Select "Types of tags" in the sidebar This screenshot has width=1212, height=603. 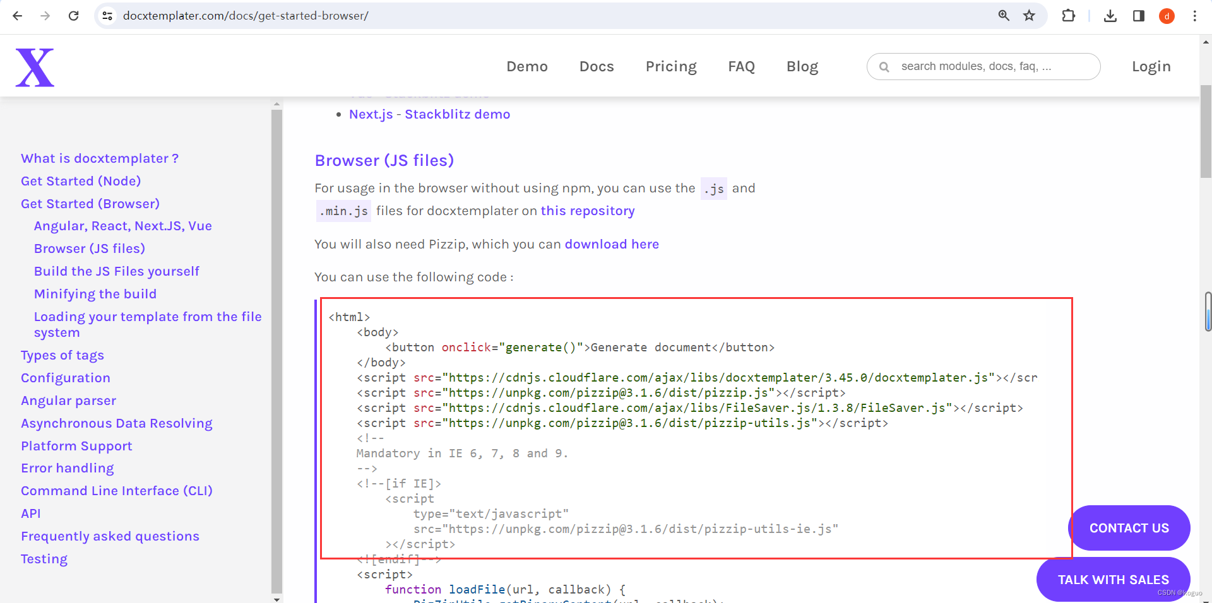[62, 355]
